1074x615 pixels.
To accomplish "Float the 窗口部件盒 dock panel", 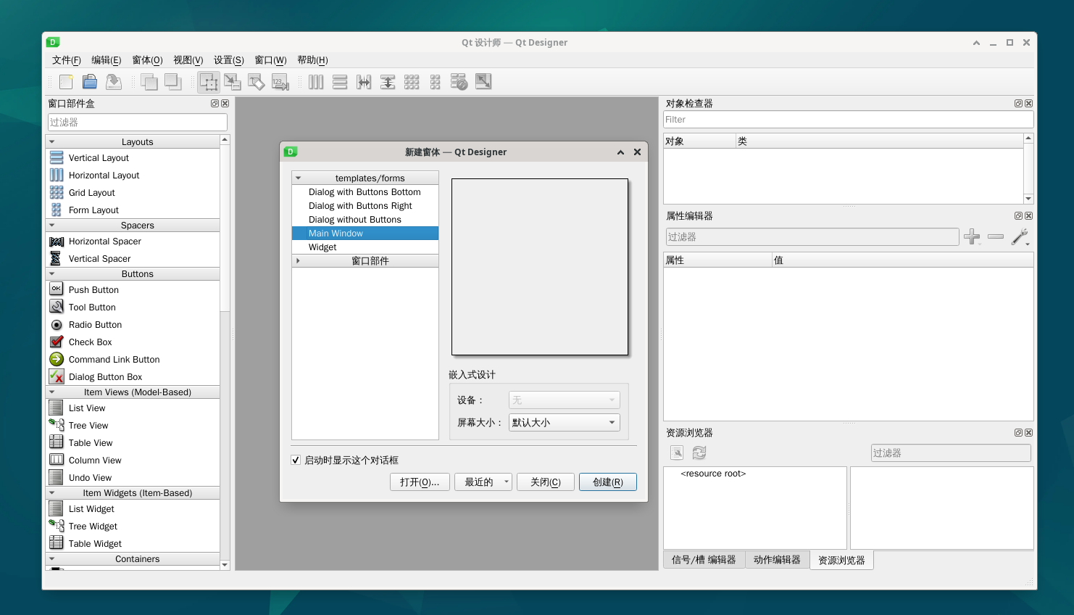I will pos(215,104).
